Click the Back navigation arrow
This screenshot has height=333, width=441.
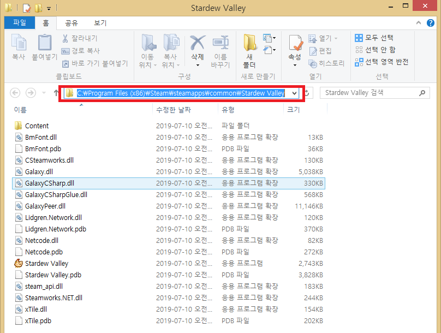click(15, 93)
